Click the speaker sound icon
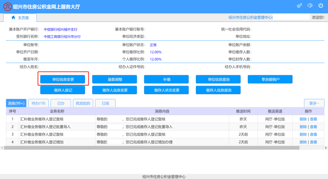The width and height of the screenshot is (328, 179). coord(310,6)
